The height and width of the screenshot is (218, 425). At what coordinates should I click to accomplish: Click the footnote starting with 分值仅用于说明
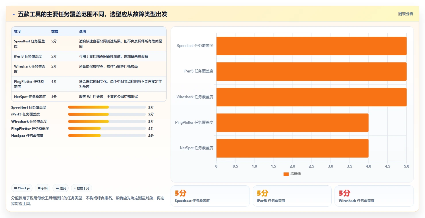88,201
